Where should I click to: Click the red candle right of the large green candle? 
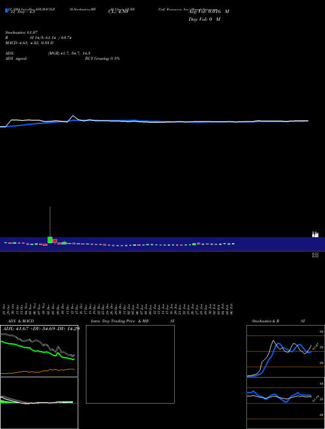click(55, 241)
